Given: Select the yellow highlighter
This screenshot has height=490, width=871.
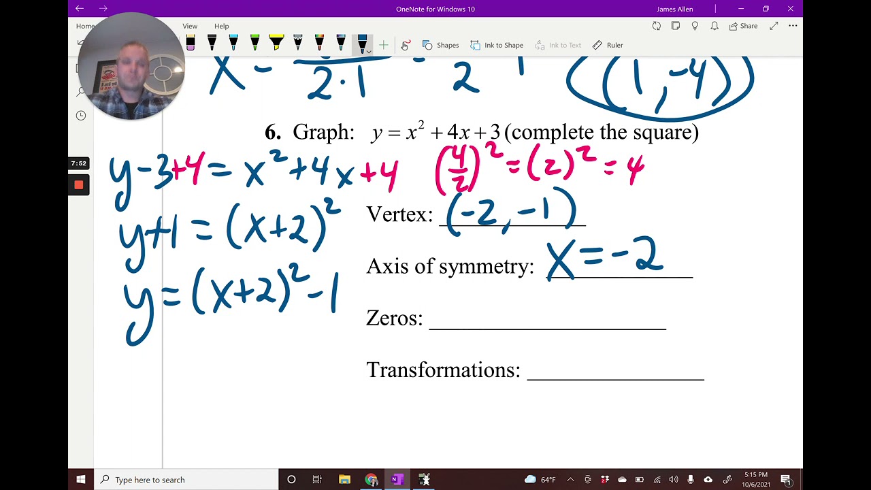Looking at the screenshot, I should (276, 44).
